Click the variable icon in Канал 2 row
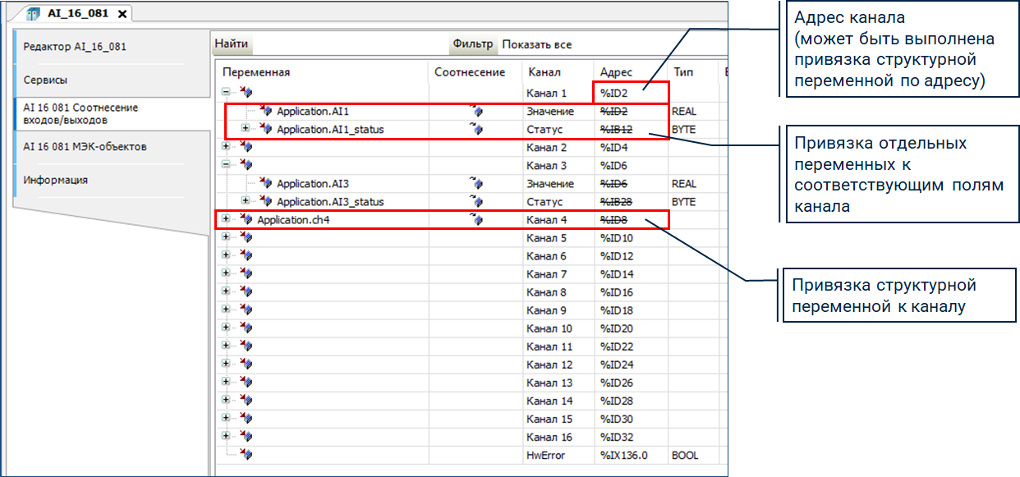The width and height of the screenshot is (1020, 477). (246, 147)
